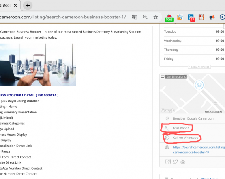Click the '(365 Days) Listing Duration' text
225x179 pixels.
click(20, 101)
